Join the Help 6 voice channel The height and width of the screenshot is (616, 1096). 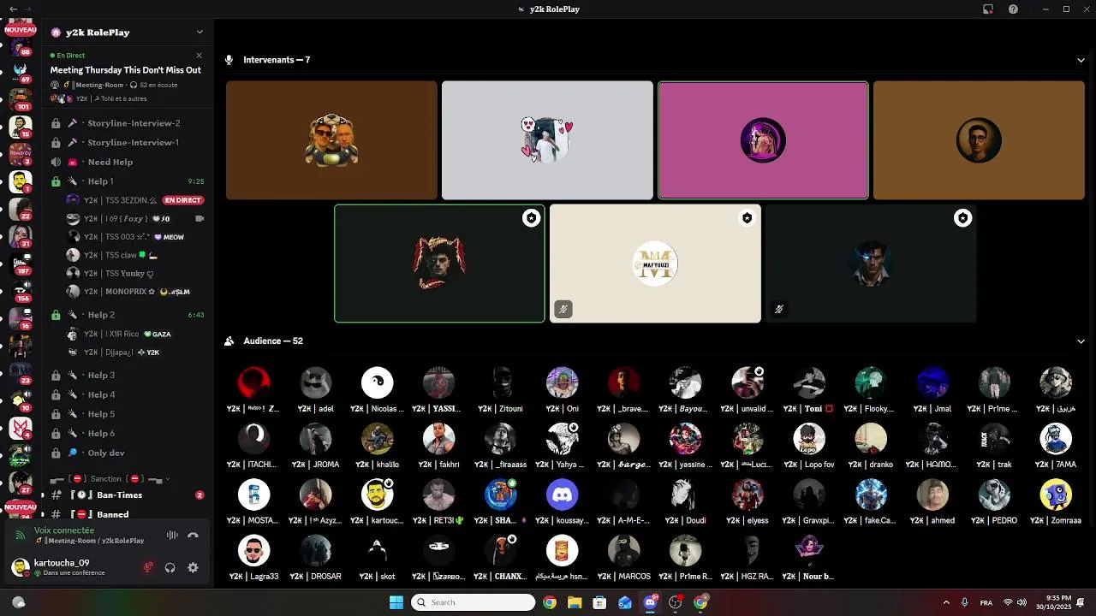(127, 434)
